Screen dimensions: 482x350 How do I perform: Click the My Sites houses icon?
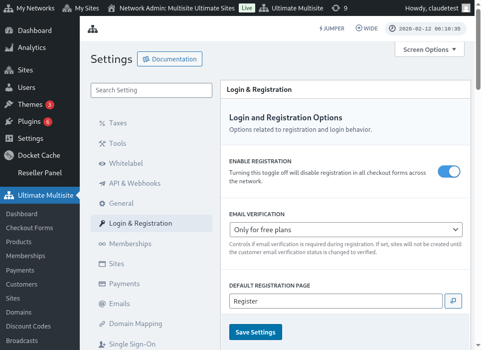67,8
